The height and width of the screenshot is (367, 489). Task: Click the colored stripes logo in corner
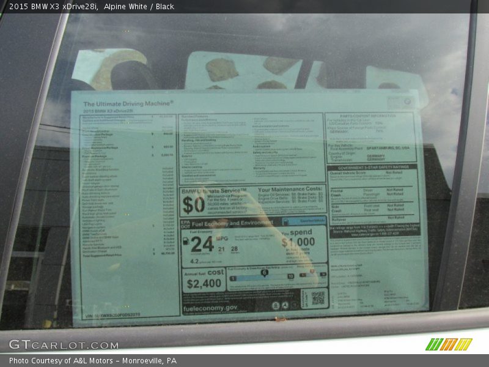click(449, 344)
